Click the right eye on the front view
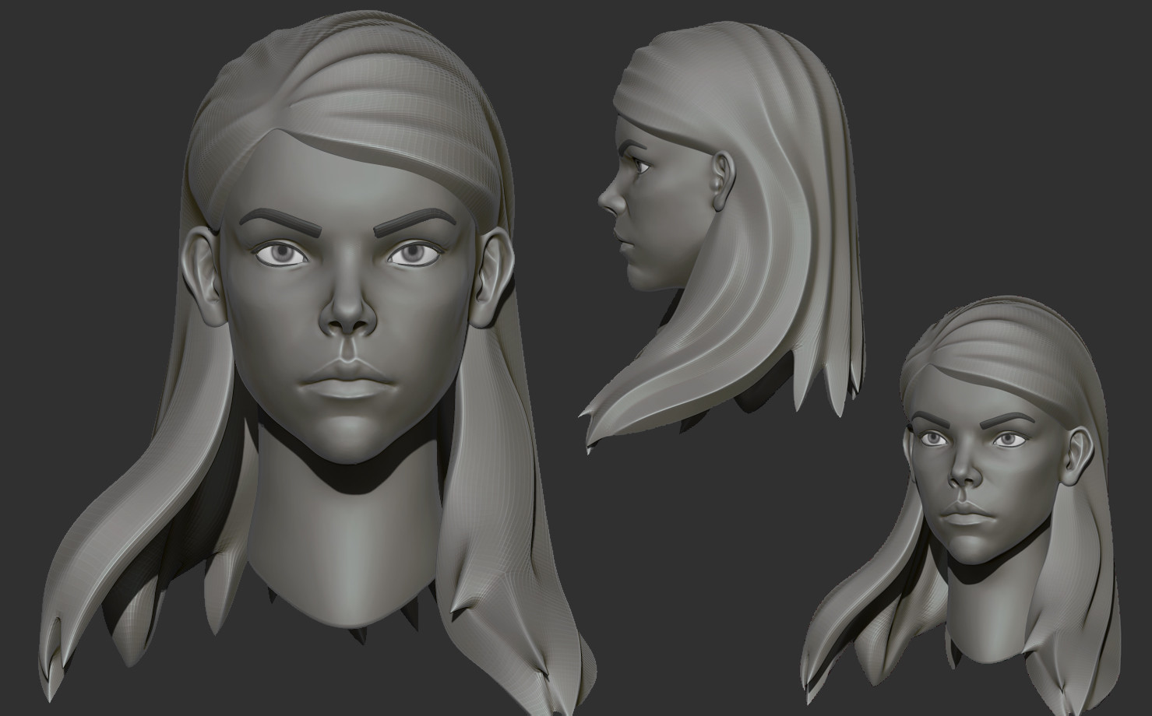 (x=412, y=254)
